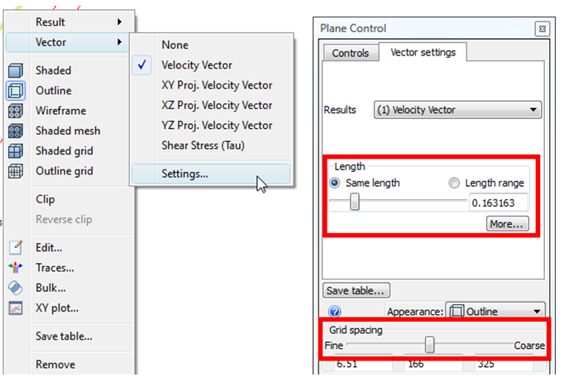Viewport: 569px width, 377px height.
Task: Open Traces via its icon
Action: tap(15, 268)
